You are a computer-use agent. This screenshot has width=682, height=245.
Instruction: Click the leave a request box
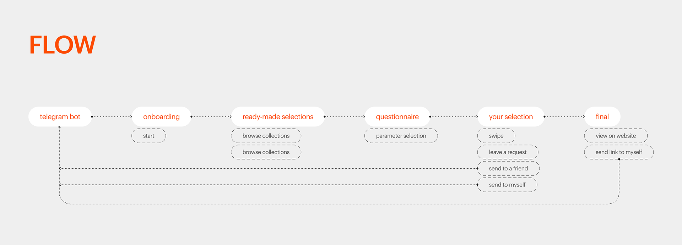pyautogui.click(x=508, y=152)
